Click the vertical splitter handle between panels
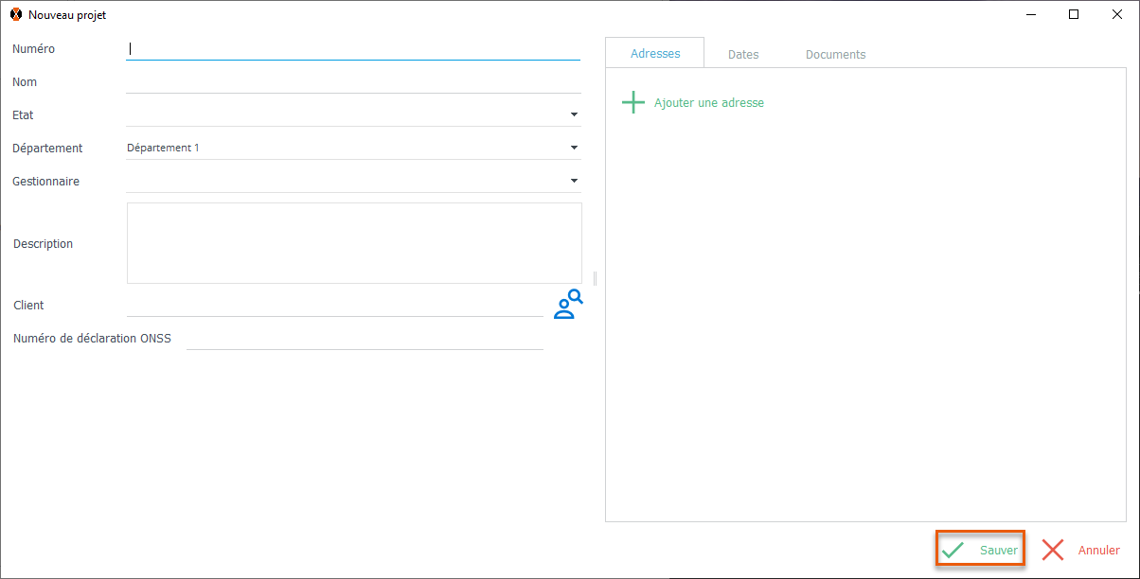 [x=595, y=278]
